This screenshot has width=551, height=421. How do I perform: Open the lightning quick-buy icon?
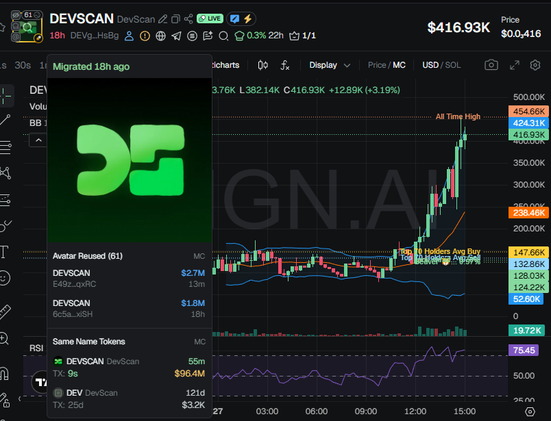tap(248, 18)
